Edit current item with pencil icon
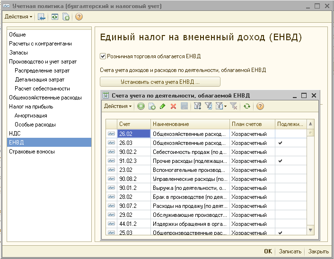The width and height of the screenshot is (334, 259). pyautogui.click(x=163, y=106)
